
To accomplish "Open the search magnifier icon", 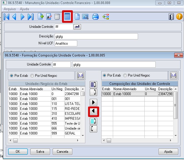I will 85,17.
